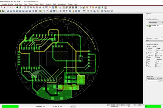The height and width of the screenshot is (108, 163).
Task: Click the All Off button
Action: pos(154,46)
